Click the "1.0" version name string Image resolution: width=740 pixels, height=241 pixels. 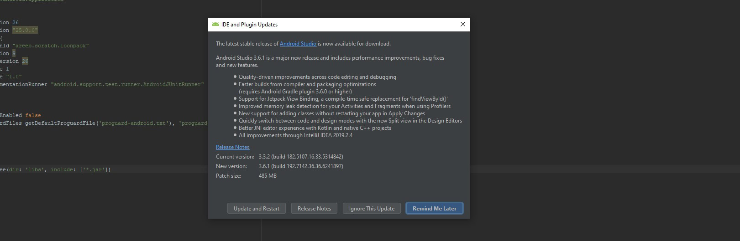pyautogui.click(x=14, y=77)
